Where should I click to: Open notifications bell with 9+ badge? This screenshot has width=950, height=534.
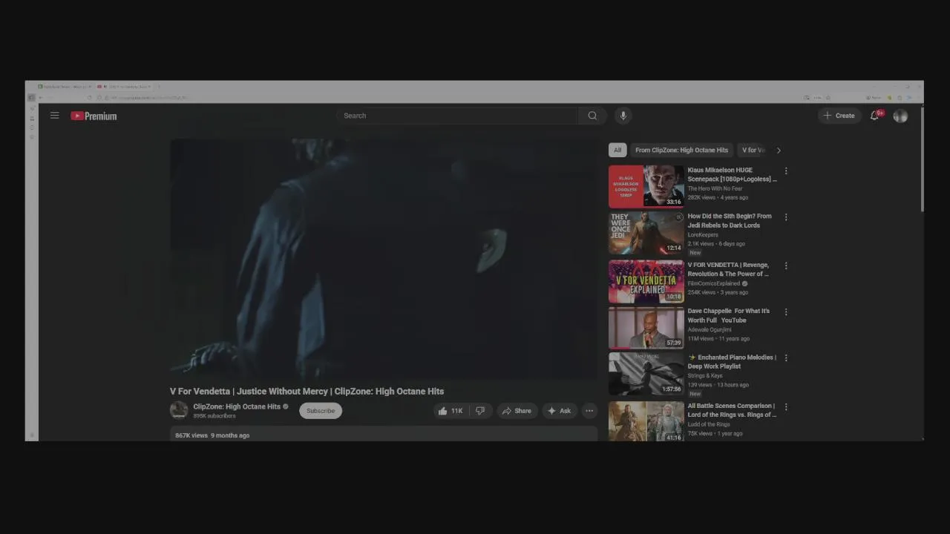click(875, 116)
